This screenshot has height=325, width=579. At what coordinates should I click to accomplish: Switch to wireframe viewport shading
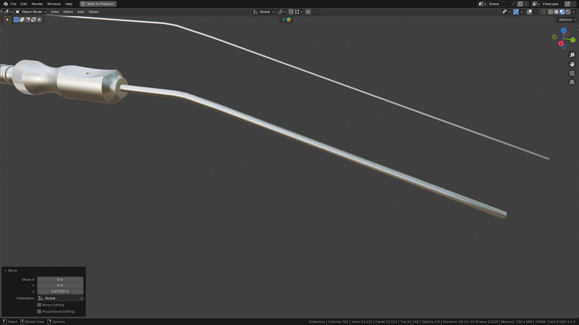pos(551,12)
